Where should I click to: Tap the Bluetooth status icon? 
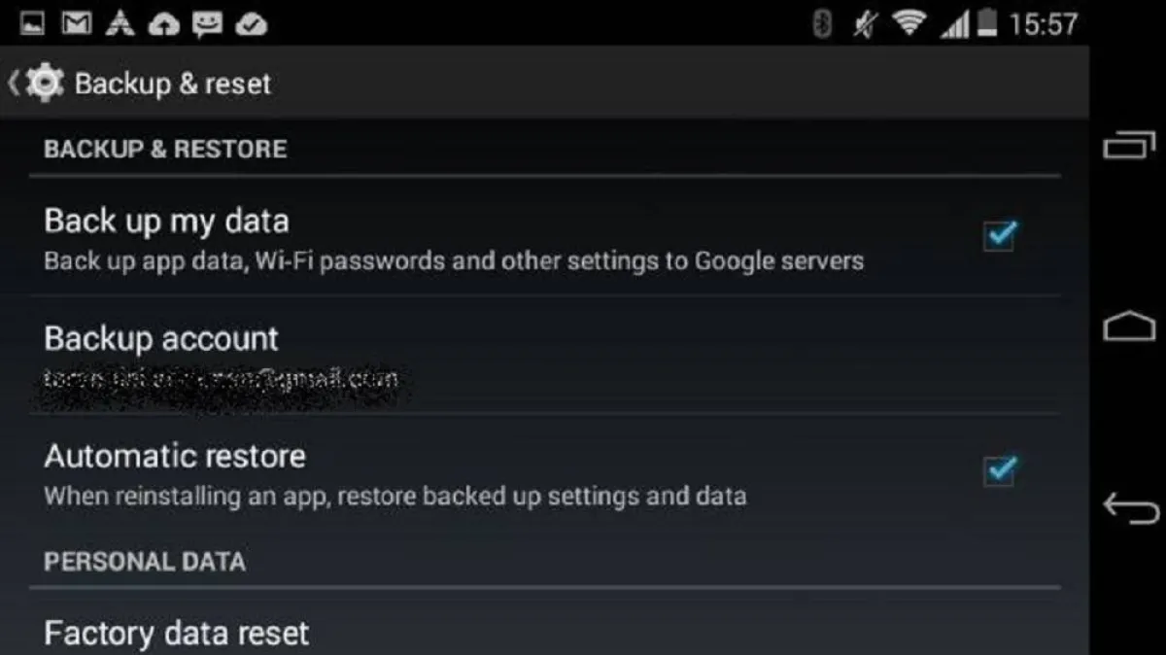click(822, 24)
